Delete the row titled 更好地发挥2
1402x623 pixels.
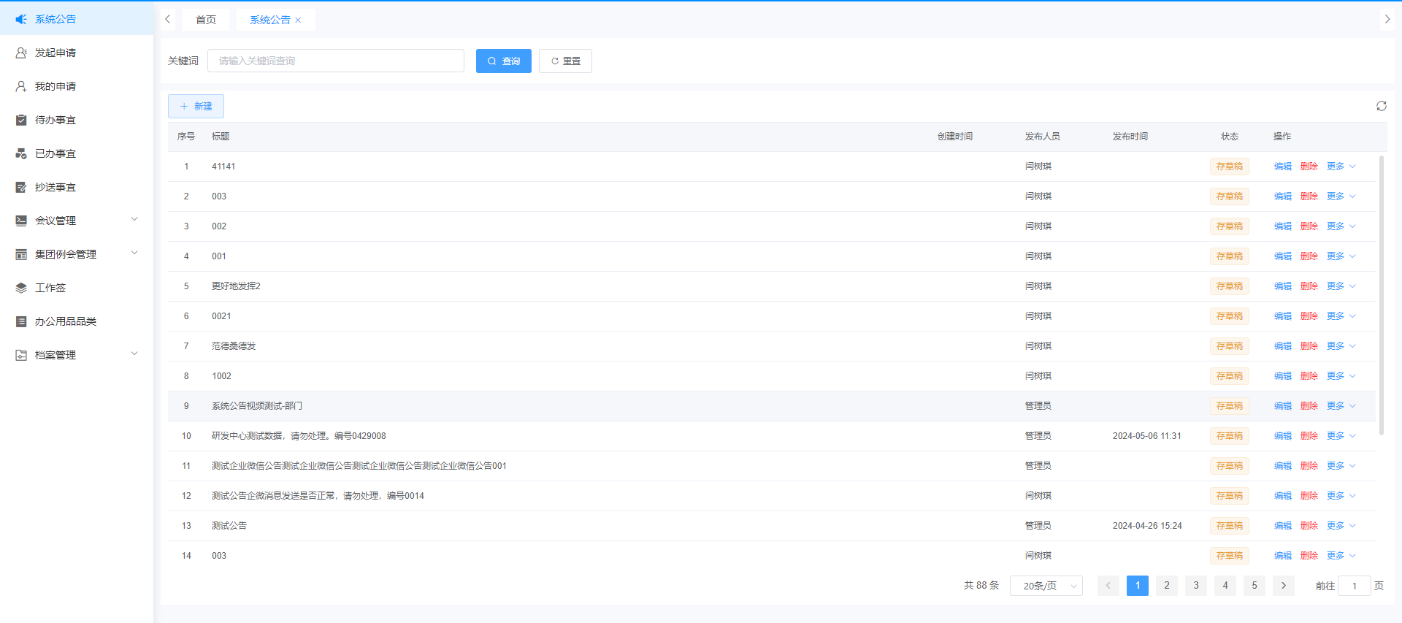click(1309, 286)
